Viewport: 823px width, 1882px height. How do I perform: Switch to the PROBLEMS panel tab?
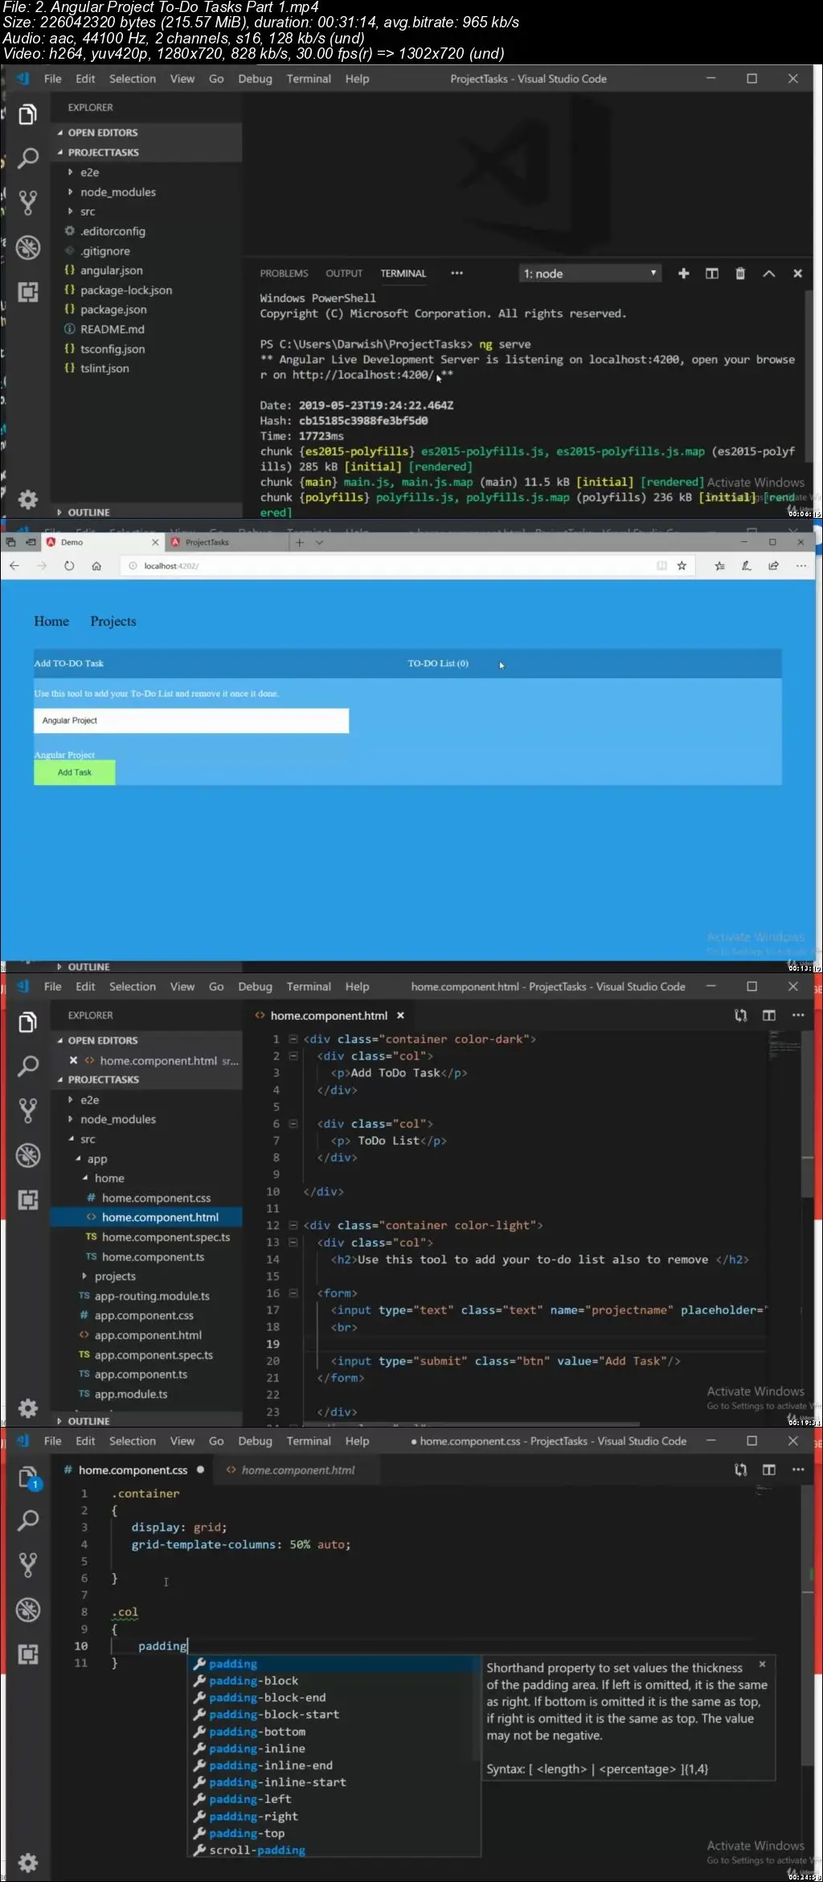(284, 273)
